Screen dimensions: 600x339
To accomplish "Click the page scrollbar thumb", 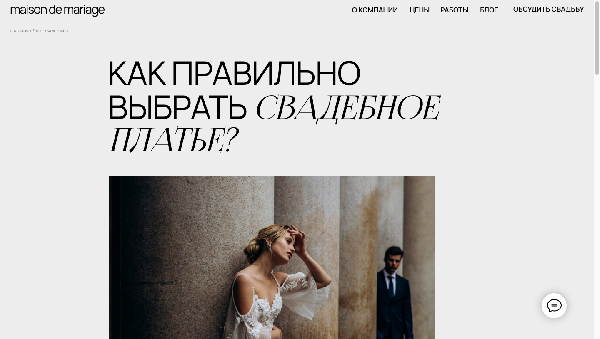I will tap(597, 38).
